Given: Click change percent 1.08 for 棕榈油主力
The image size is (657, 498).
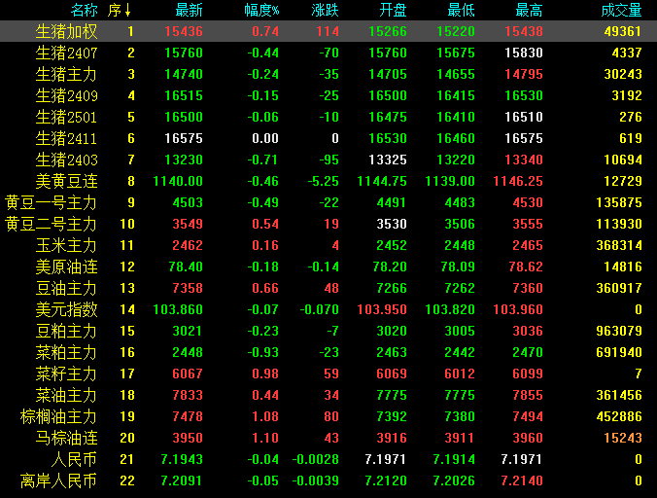Looking at the screenshot, I should point(265,416).
